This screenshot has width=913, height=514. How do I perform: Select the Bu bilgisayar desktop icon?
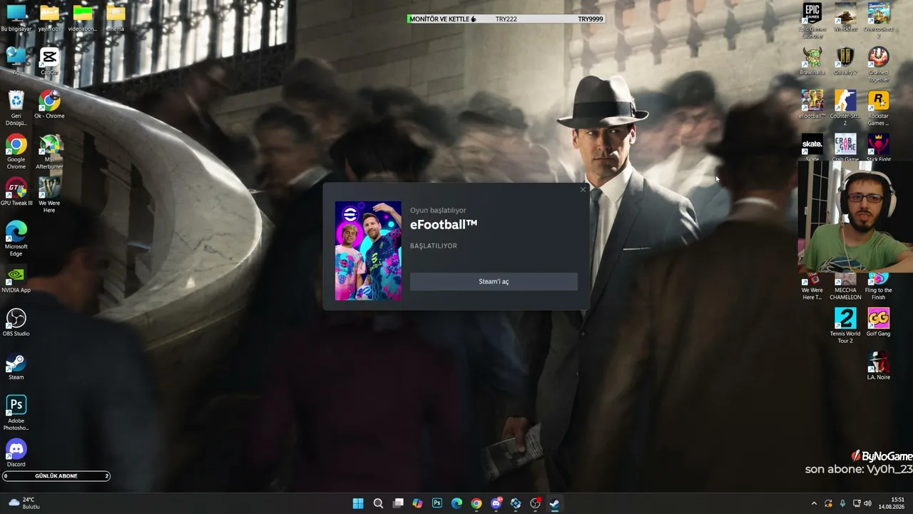[16, 17]
